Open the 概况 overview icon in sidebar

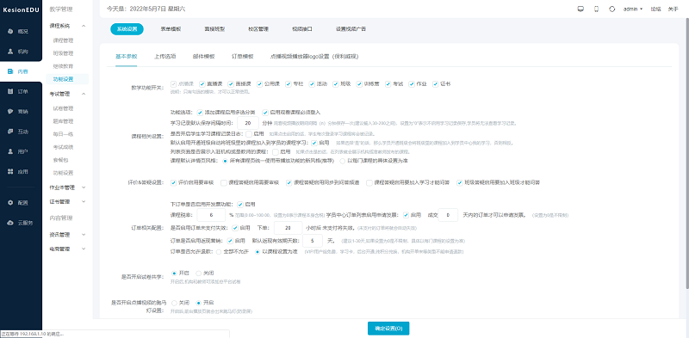tap(10, 31)
